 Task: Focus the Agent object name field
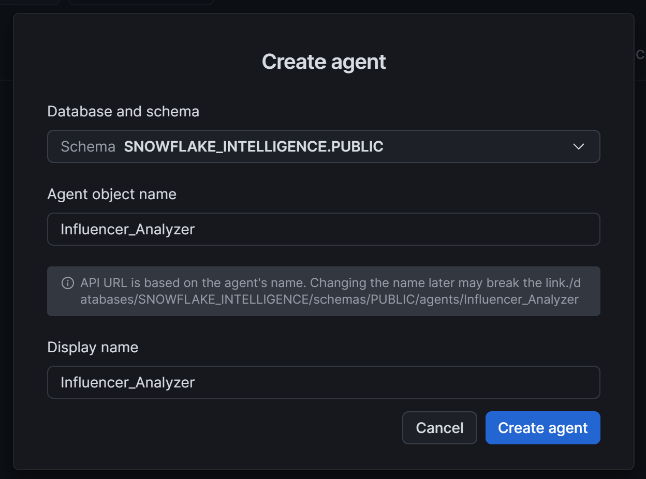(324, 229)
